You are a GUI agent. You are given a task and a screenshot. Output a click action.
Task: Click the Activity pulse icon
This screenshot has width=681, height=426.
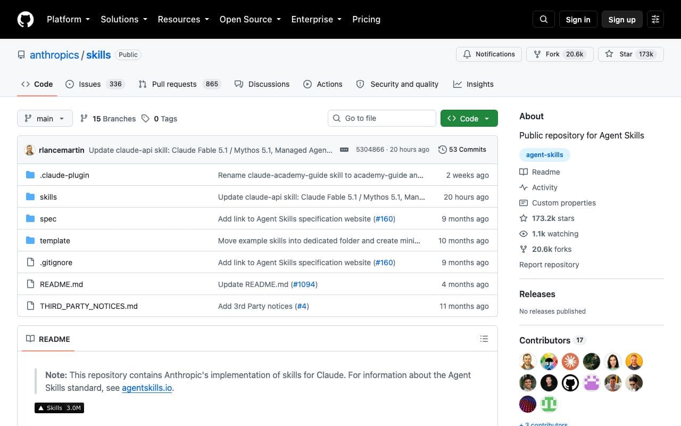[524, 187]
